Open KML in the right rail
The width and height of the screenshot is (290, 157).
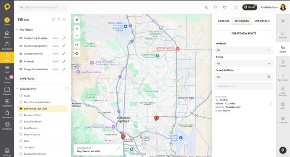tap(283, 106)
